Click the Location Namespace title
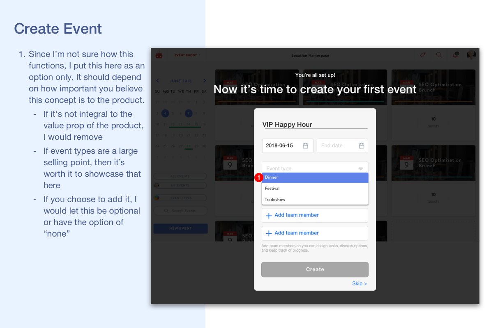 click(x=310, y=56)
